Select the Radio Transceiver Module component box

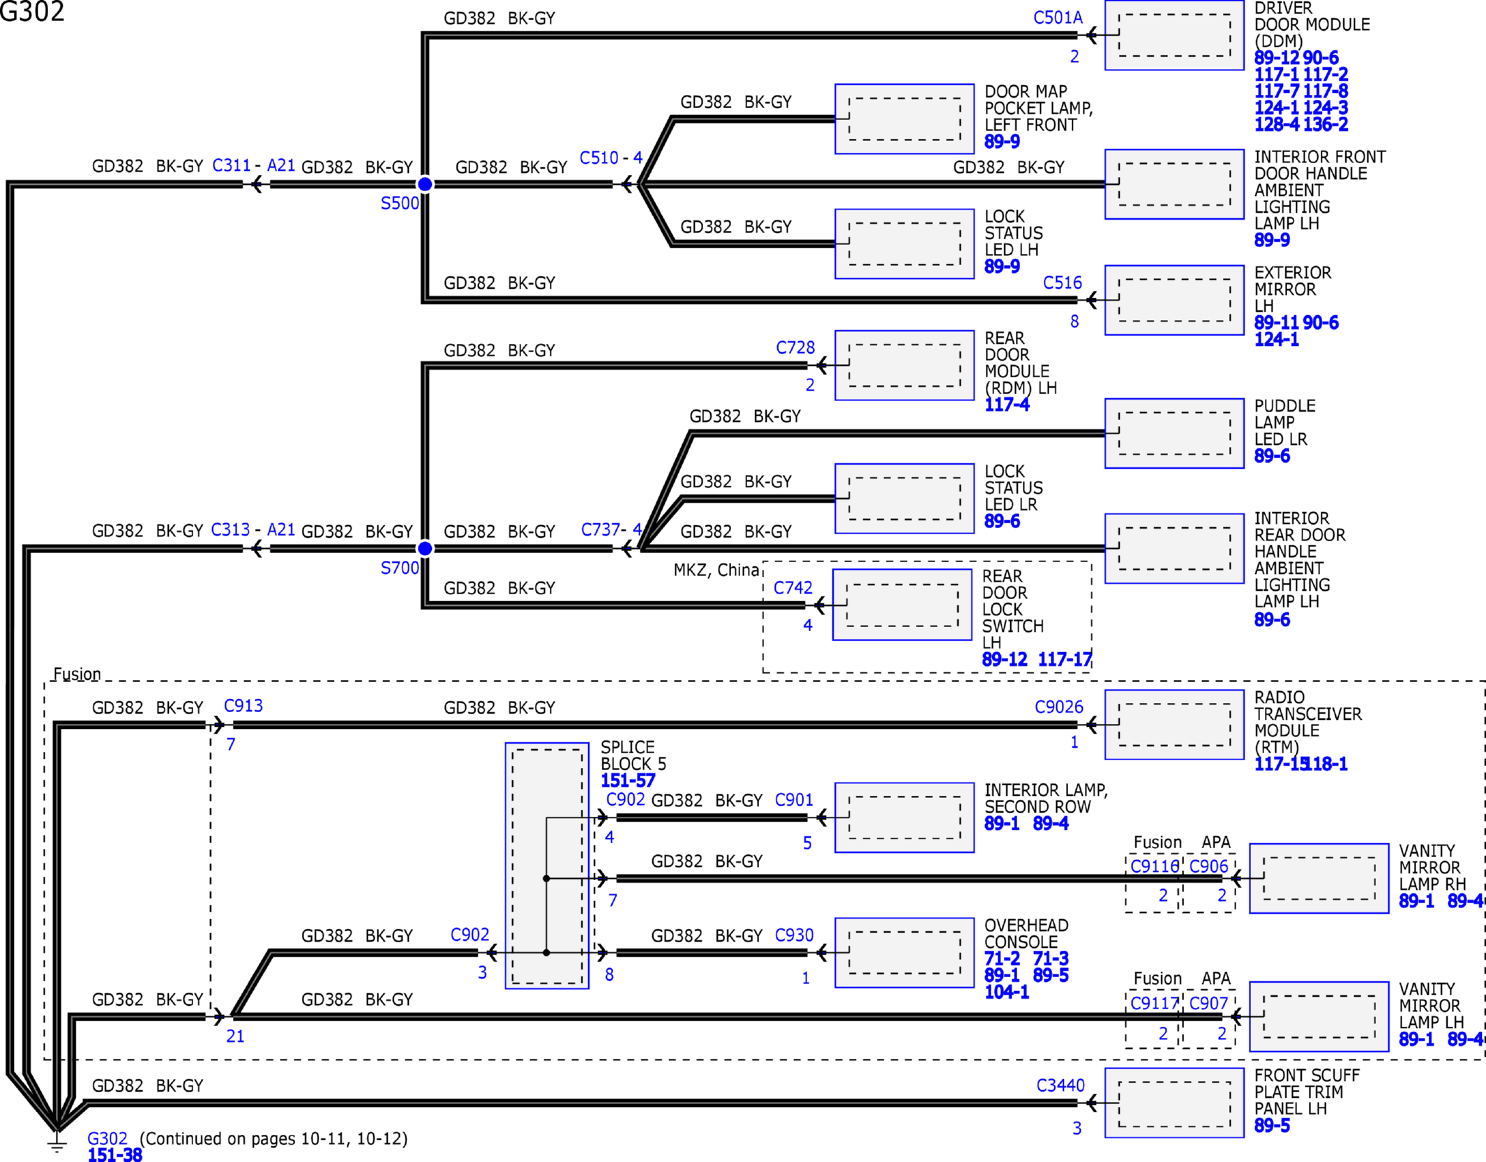coord(1175,725)
